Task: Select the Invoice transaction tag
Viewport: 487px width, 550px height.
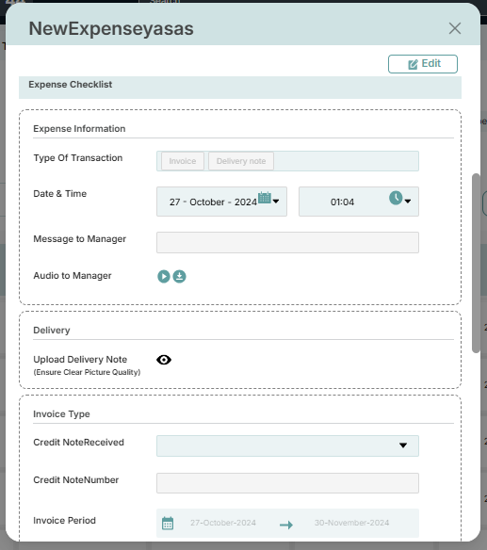Action: [183, 161]
